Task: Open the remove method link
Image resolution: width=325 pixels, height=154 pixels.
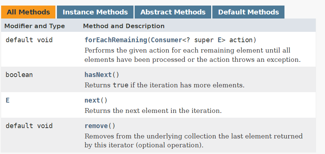Action: click(96, 126)
